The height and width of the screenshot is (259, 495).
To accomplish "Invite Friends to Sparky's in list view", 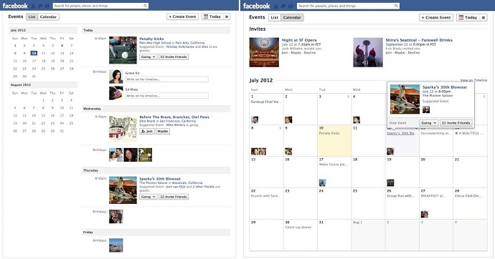I will [x=174, y=197].
